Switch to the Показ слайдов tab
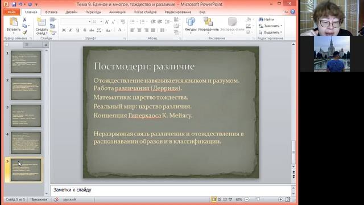 click(145, 12)
